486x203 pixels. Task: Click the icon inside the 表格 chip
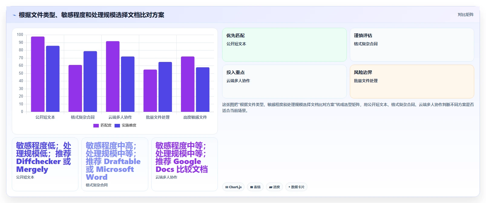(251, 187)
